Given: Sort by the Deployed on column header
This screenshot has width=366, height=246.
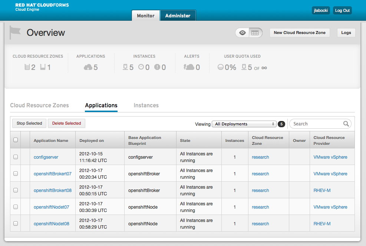Looking at the screenshot, I should coord(92,141).
